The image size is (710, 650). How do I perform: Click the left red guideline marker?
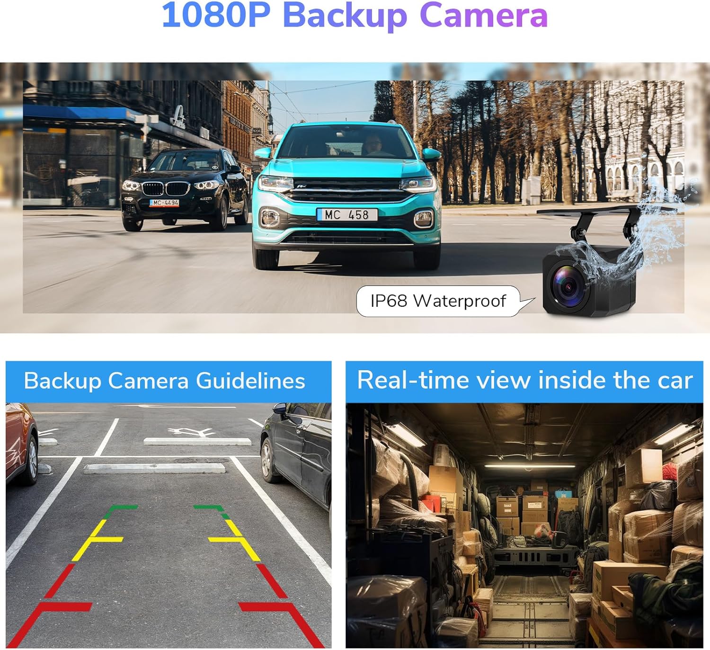click(x=47, y=606)
